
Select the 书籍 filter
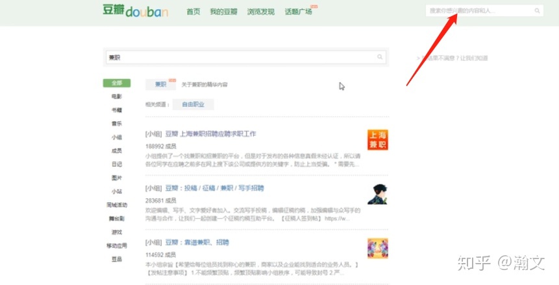pos(117,110)
